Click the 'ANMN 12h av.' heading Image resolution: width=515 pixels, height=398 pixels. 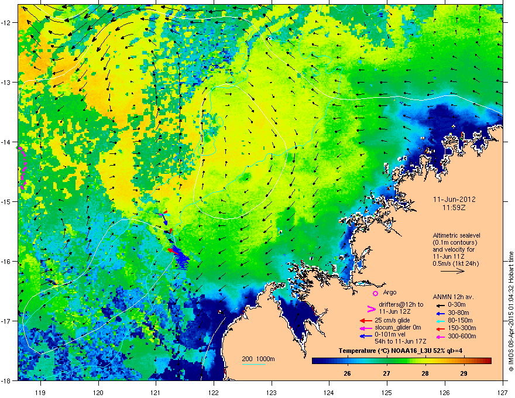(x=453, y=297)
